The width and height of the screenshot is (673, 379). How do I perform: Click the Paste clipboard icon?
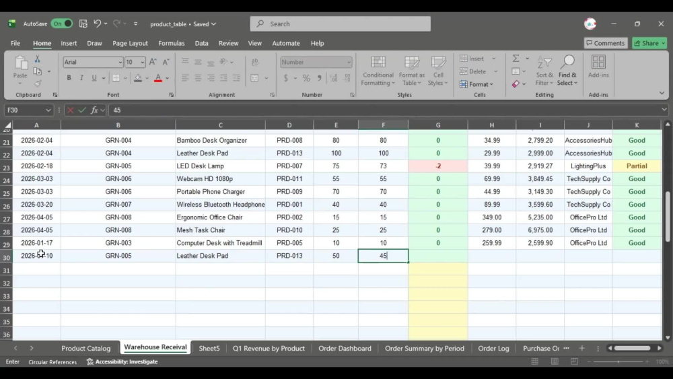20,63
